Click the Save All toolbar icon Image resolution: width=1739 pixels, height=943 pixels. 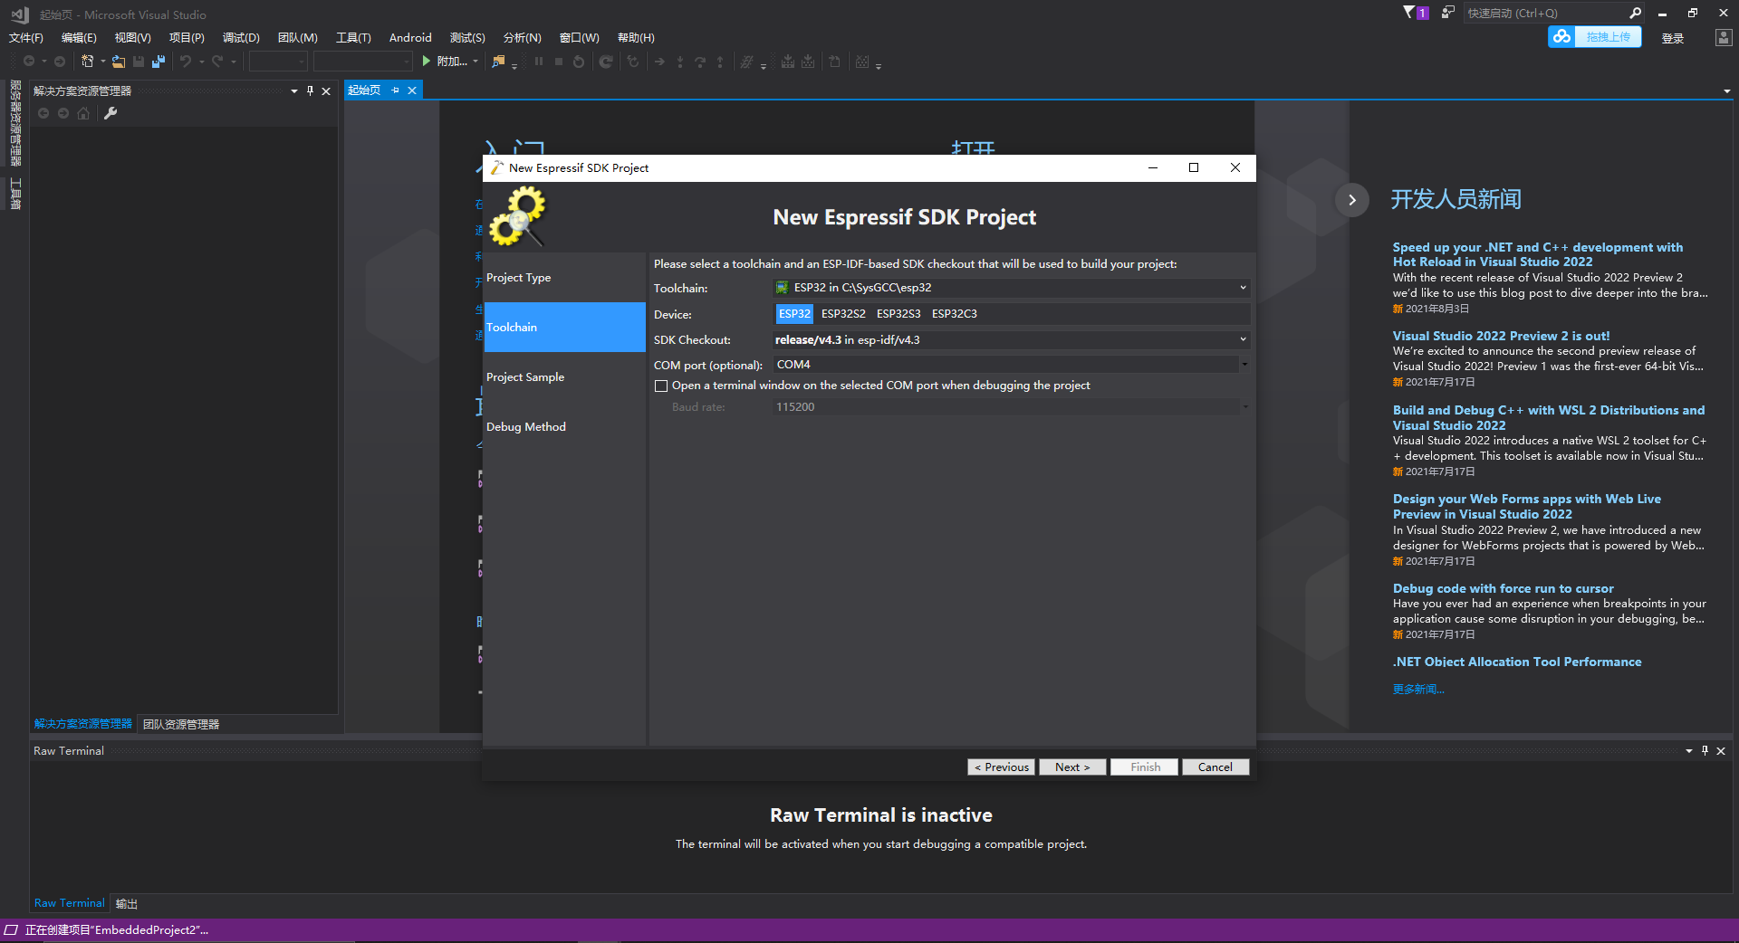159,62
